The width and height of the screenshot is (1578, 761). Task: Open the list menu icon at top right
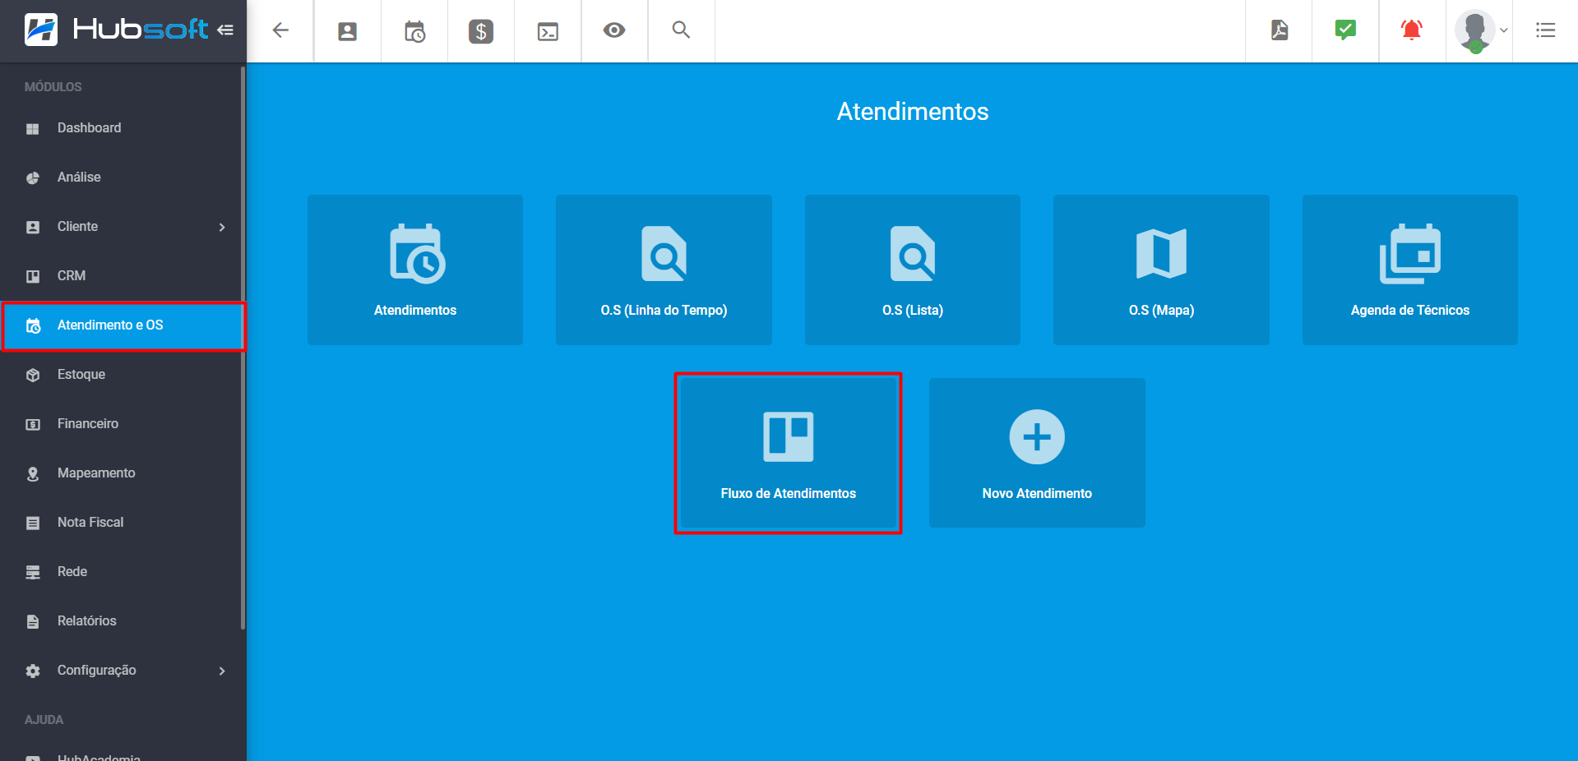click(x=1546, y=30)
